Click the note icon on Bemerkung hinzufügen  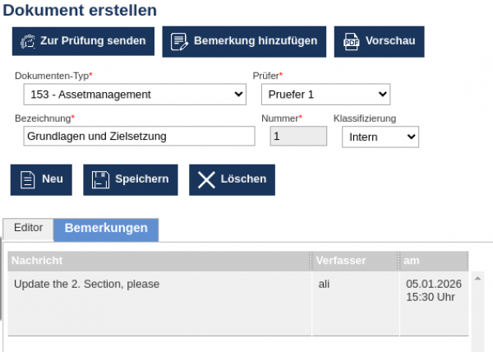pyautogui.click(x=179, y=41)
